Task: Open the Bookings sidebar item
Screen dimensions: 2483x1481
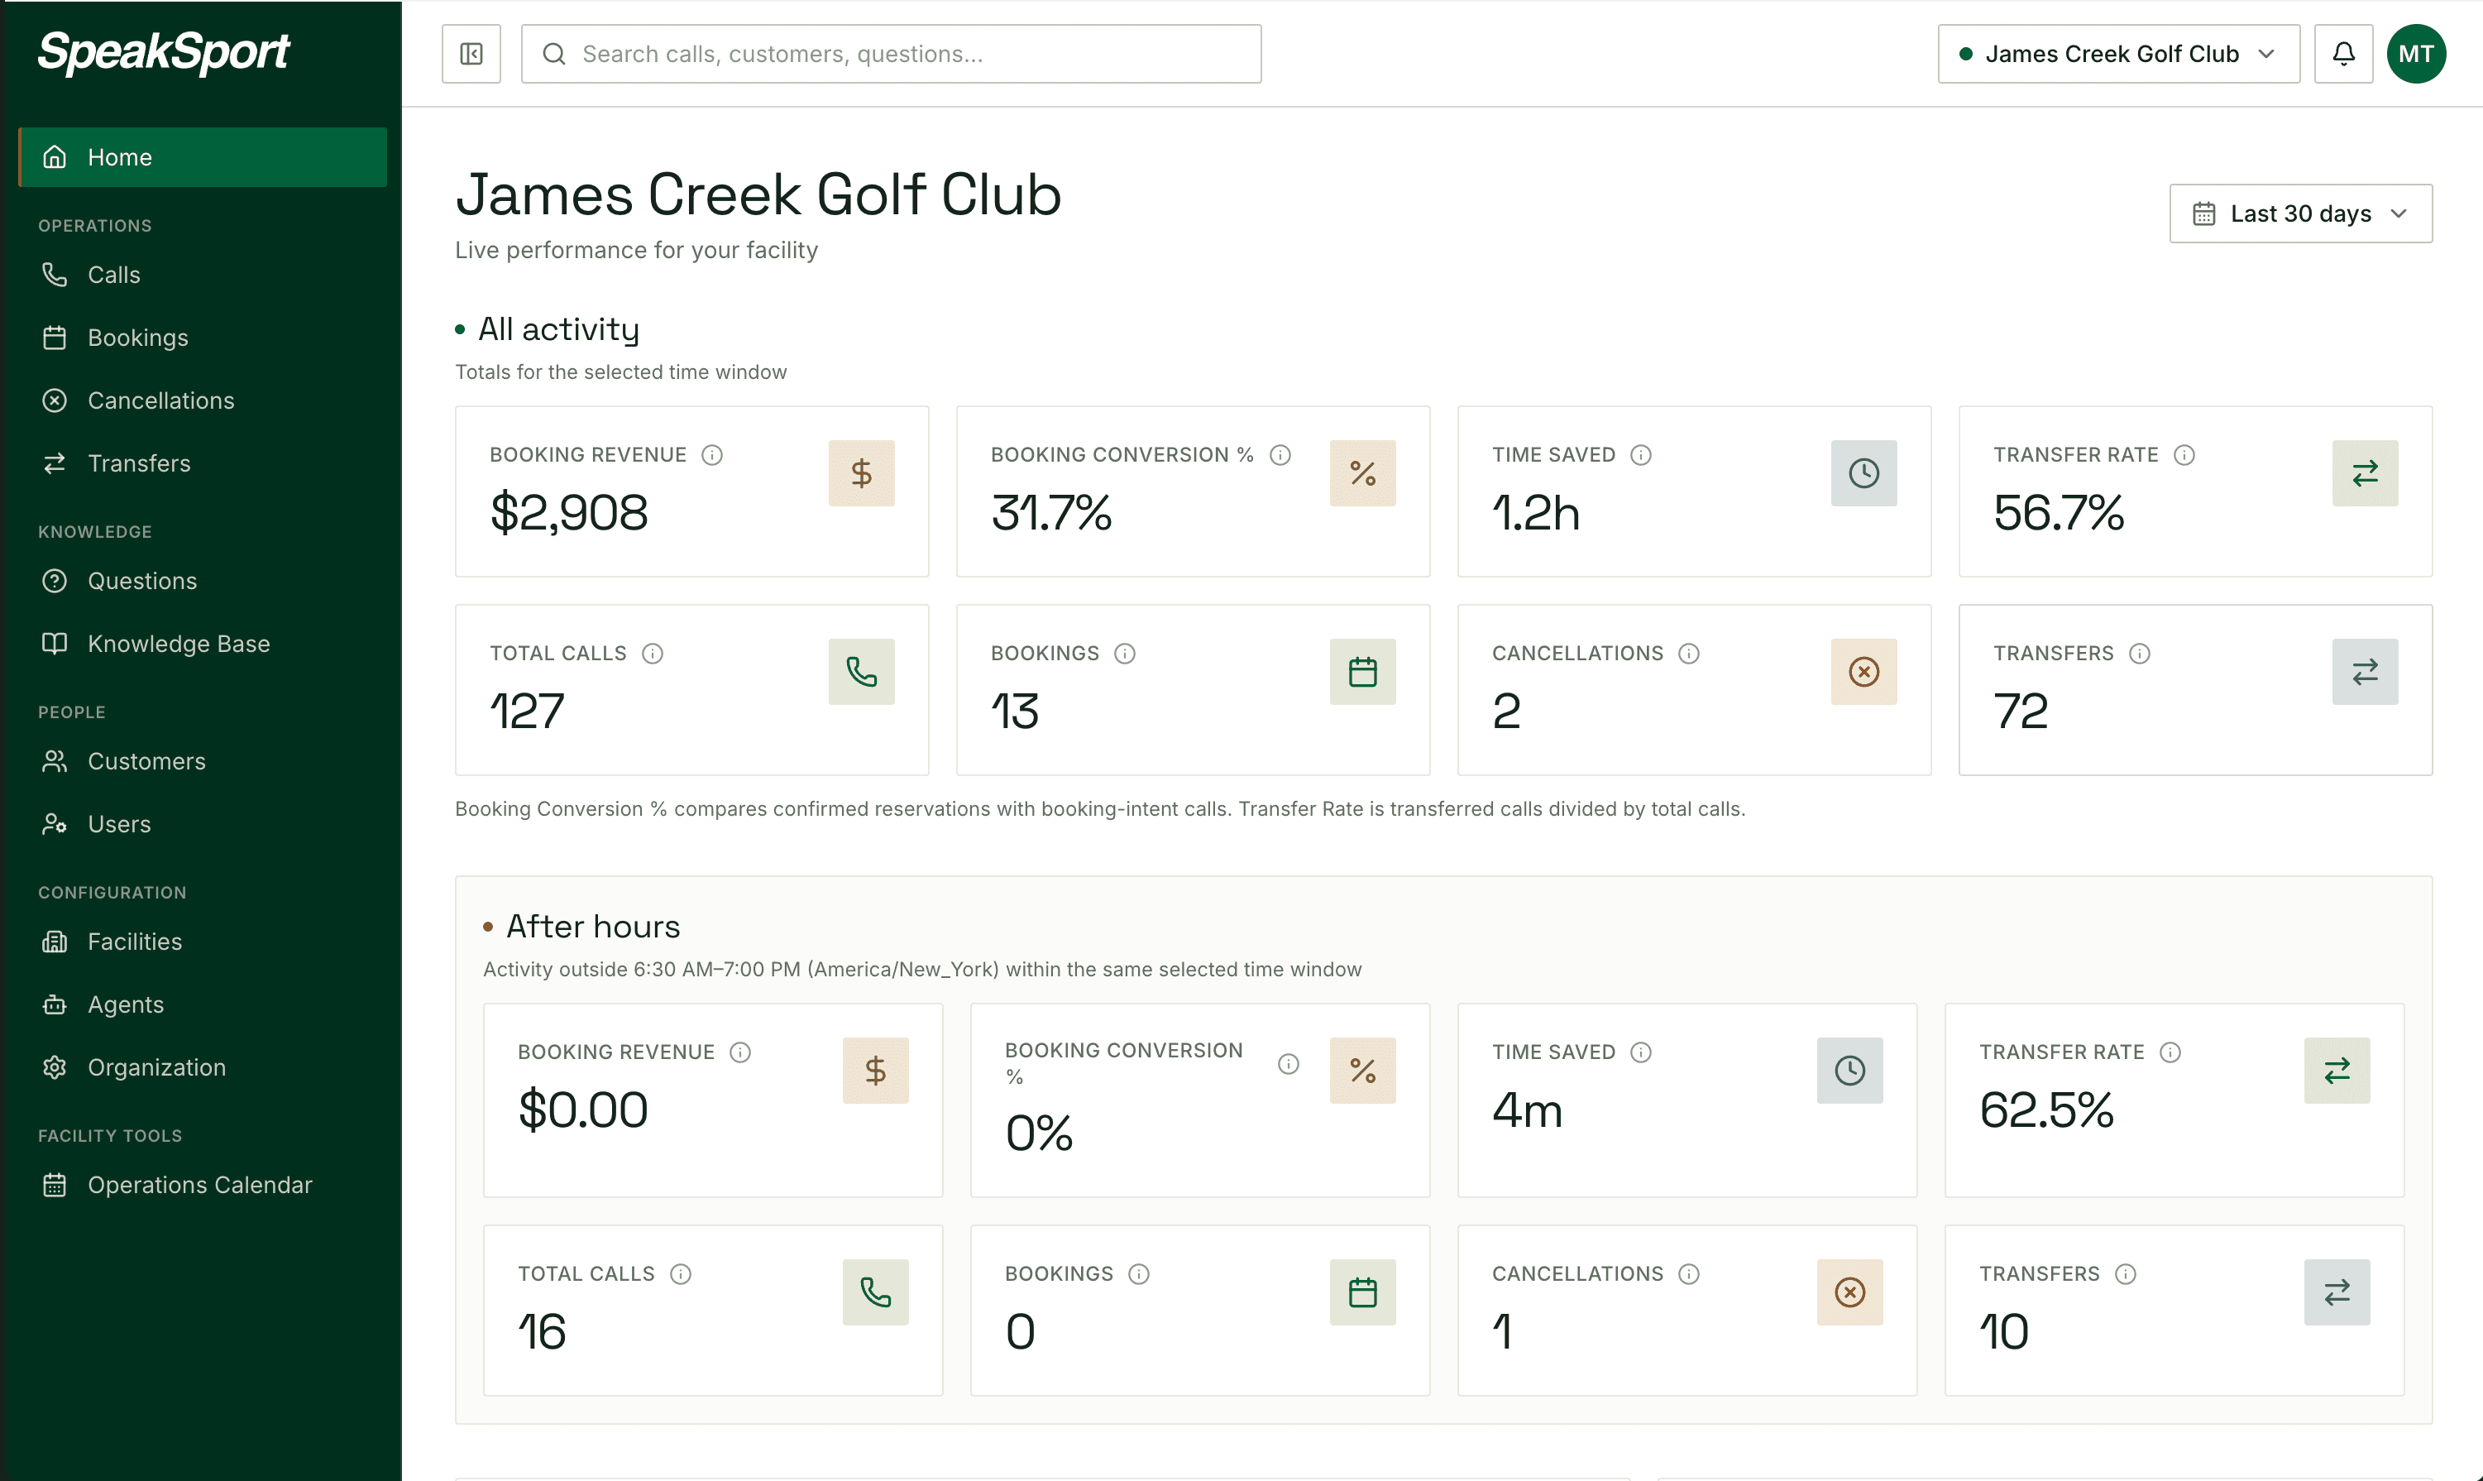Action: coord(203,338)
